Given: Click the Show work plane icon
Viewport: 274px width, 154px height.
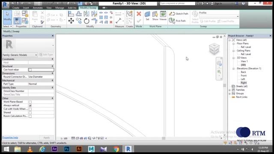Looking at the screenshot, I should click(155, 16).
